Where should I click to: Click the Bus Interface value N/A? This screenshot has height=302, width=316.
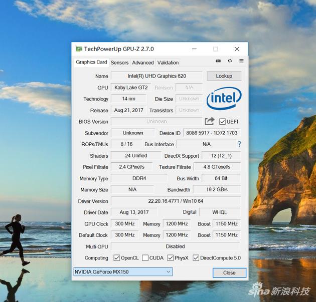207,144
